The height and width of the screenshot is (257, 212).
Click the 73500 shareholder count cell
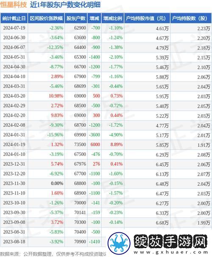(x=80, y=144)
